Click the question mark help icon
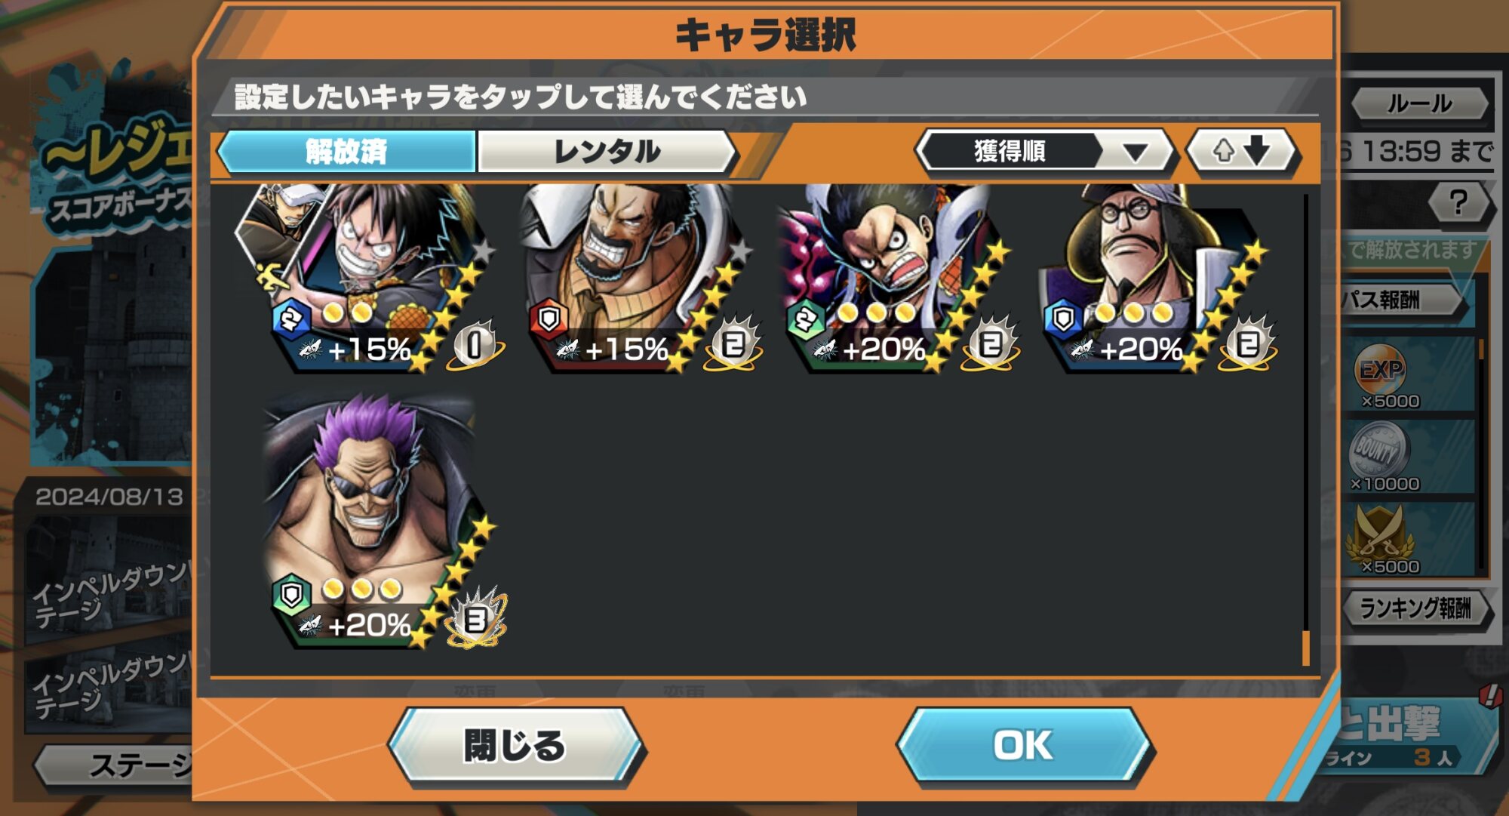 click(x=1459, y=202)
